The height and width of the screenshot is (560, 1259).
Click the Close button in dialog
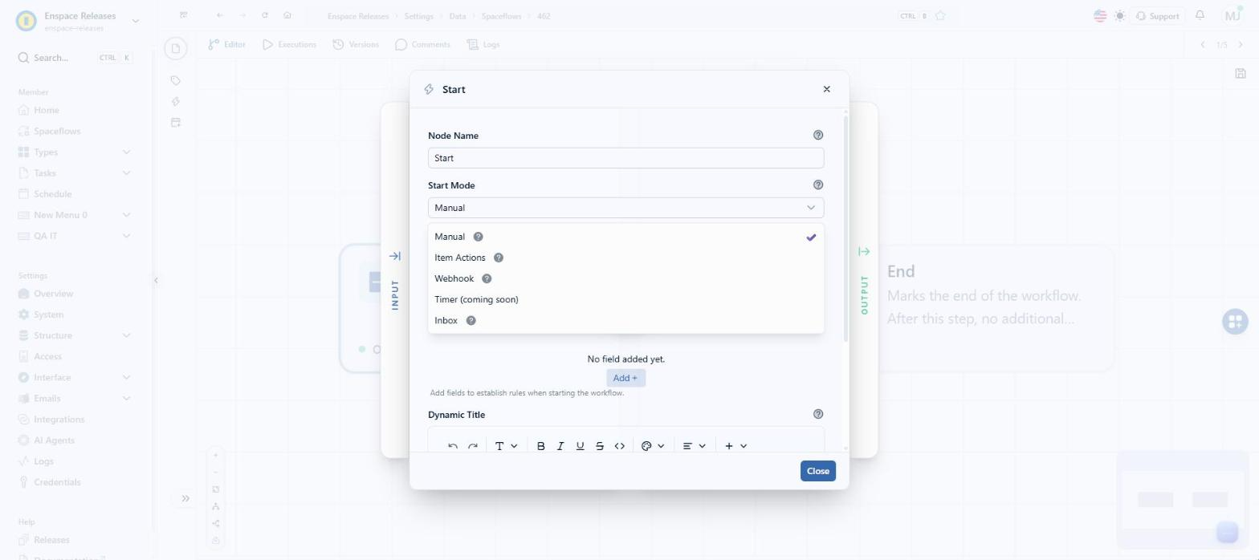817,471
